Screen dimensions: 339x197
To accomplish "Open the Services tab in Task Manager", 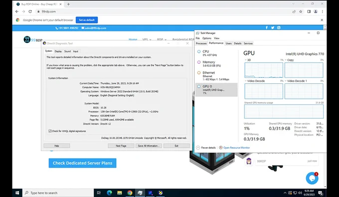I will [x=248, y=43].
